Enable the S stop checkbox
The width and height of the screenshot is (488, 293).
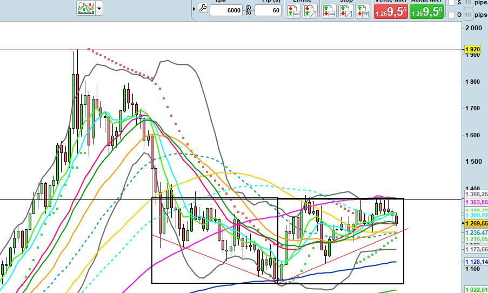pyautogui.click(x=452, y=3)
